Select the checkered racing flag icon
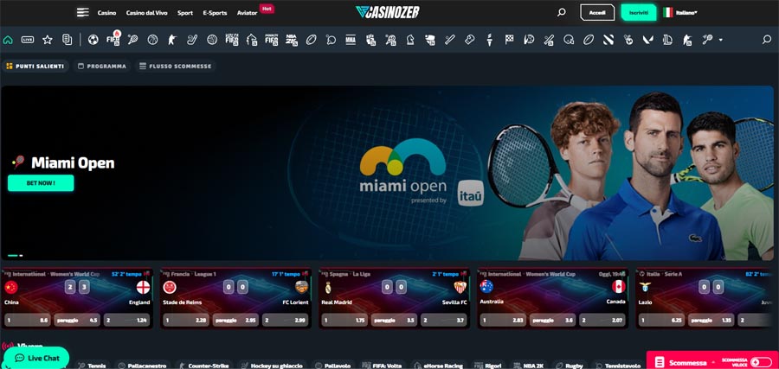 pyautogui.click(x=509, y=40)
